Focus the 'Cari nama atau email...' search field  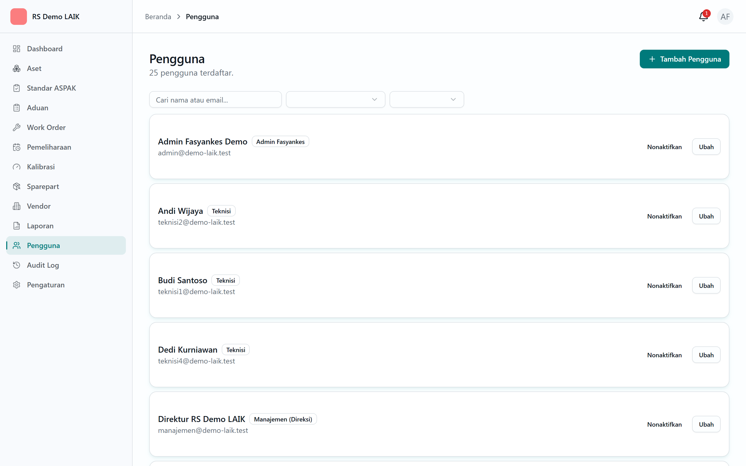216,100
